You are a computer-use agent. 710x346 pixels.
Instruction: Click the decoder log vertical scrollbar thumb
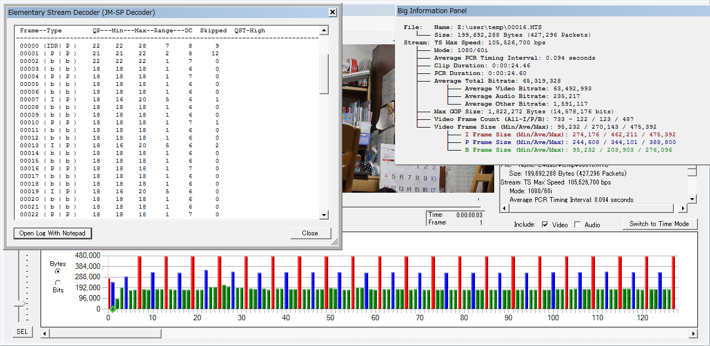324,74
